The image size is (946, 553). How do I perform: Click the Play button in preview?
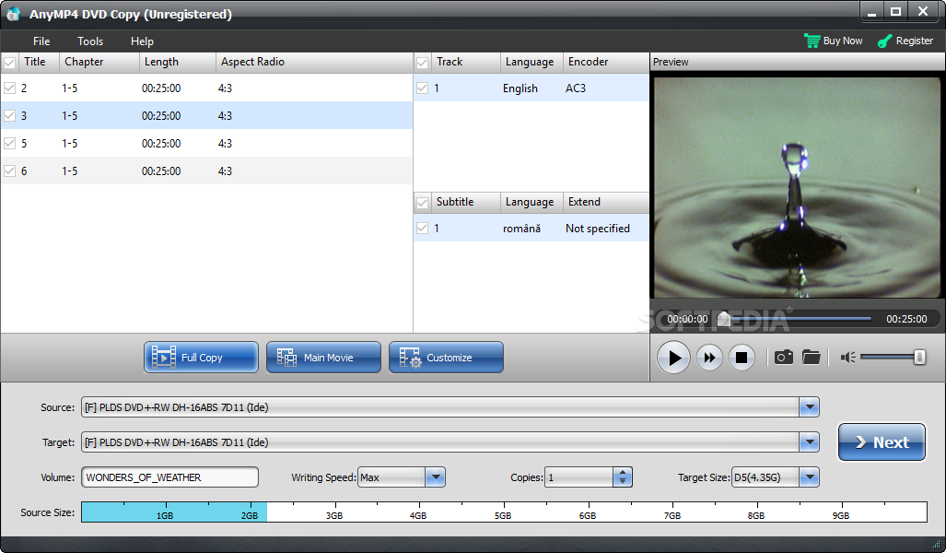click(x=673, y=358)
